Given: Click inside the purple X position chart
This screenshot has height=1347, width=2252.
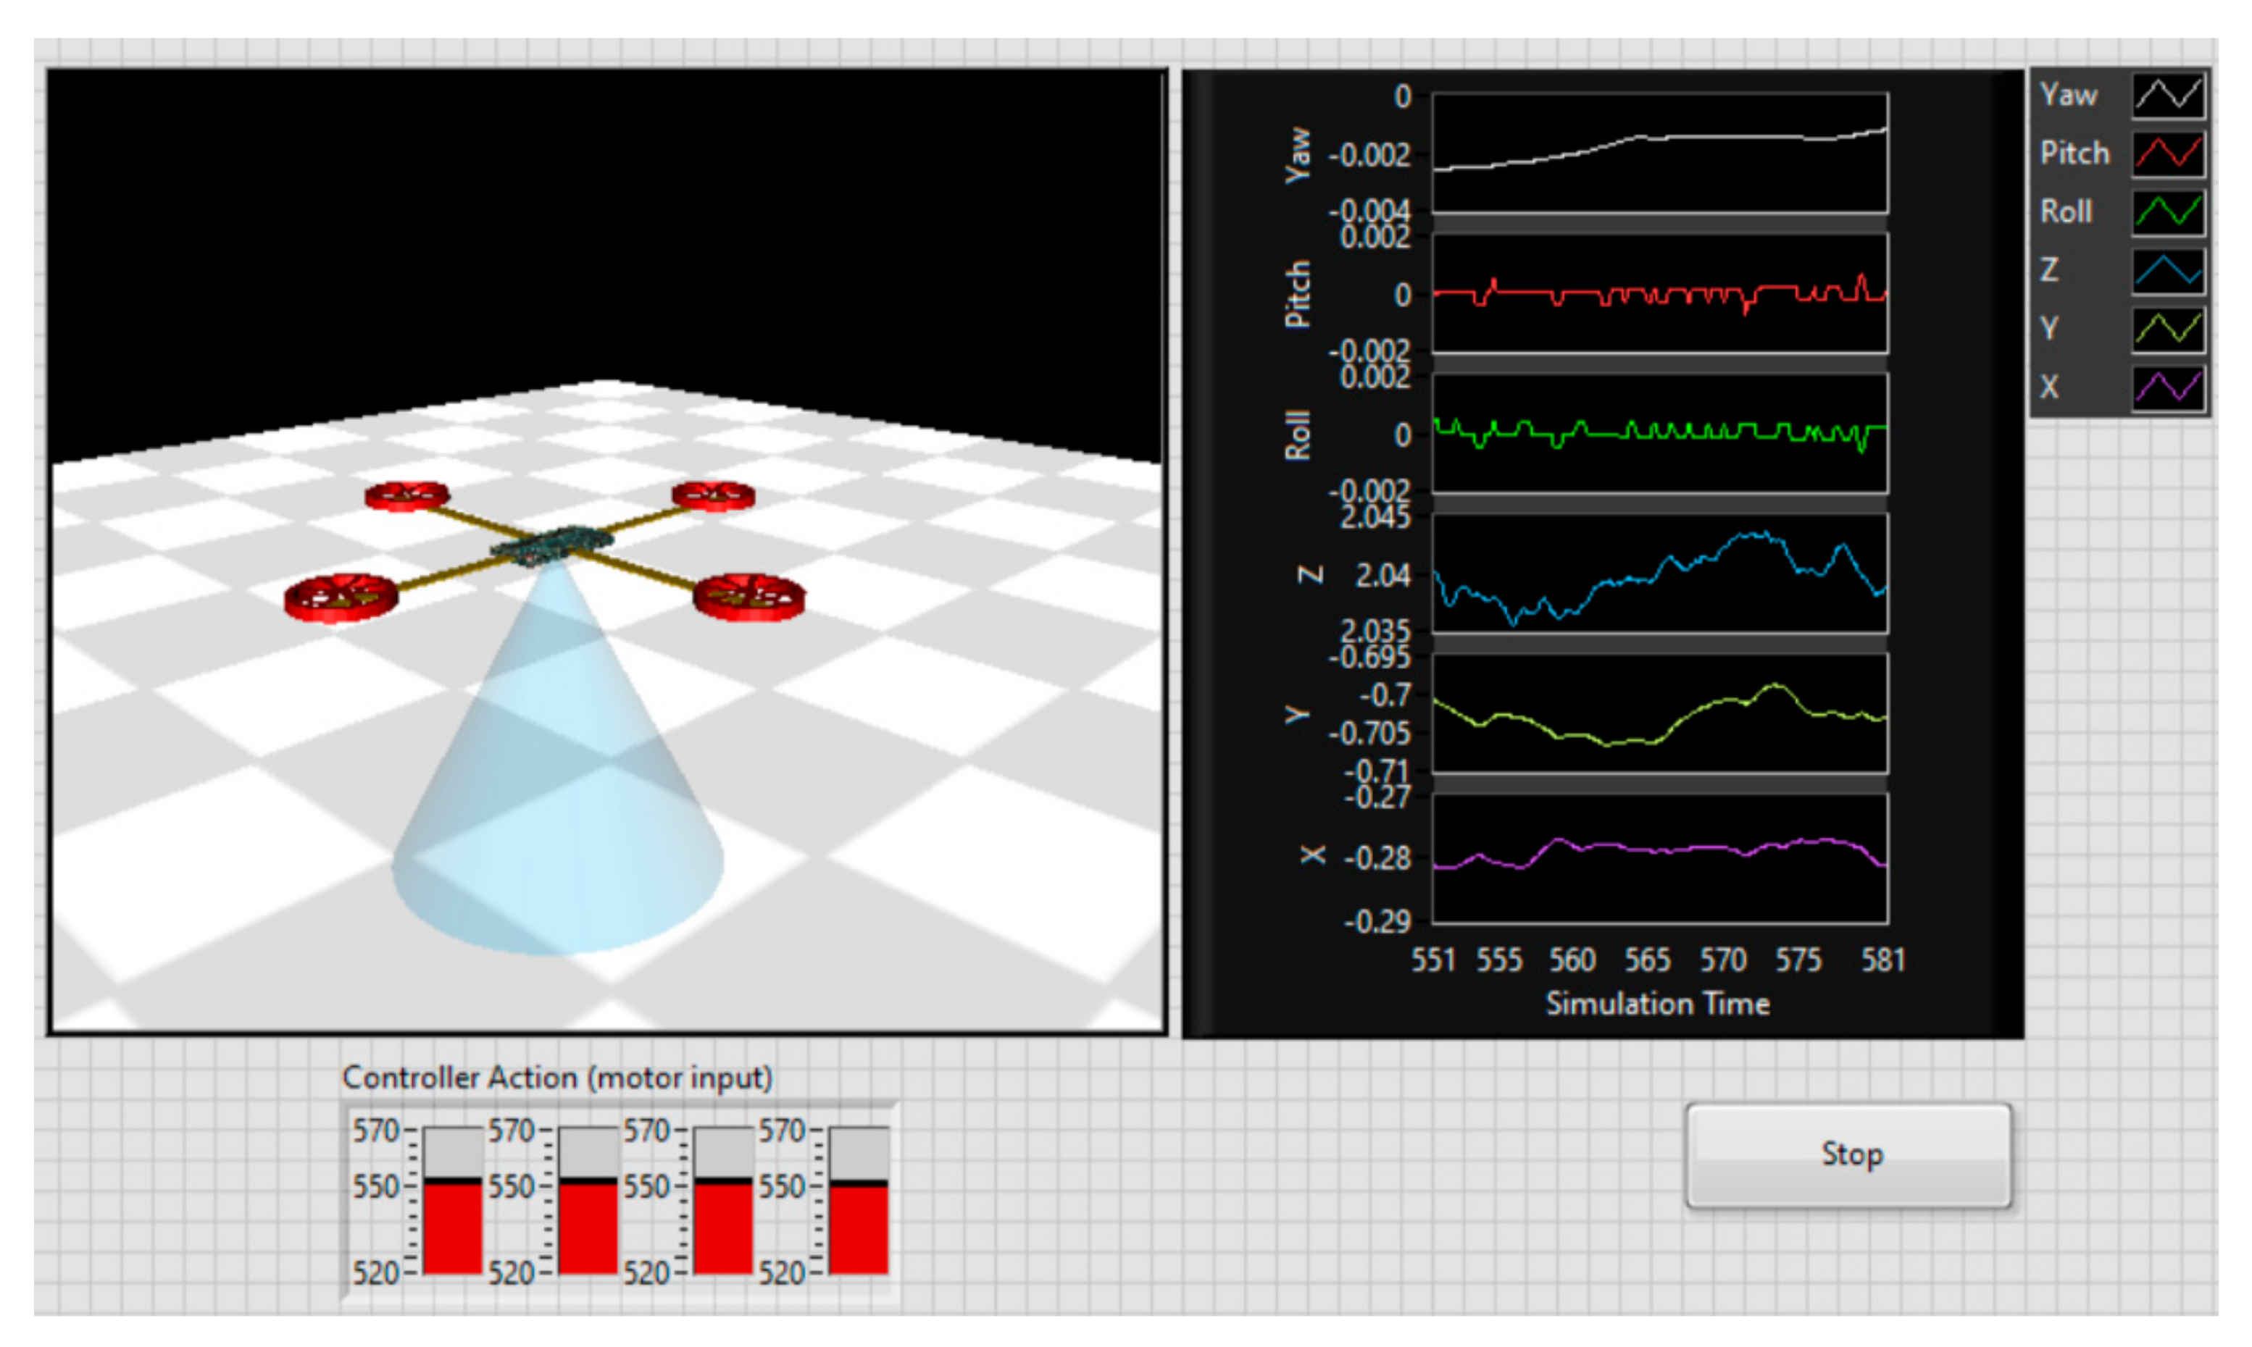Looking at the screenshot, I should tap(1659, 857).
